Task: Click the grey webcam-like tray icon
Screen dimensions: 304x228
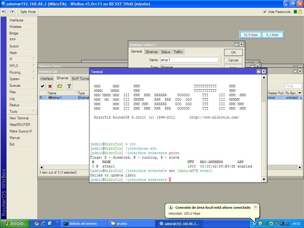Action: (276, 224)
